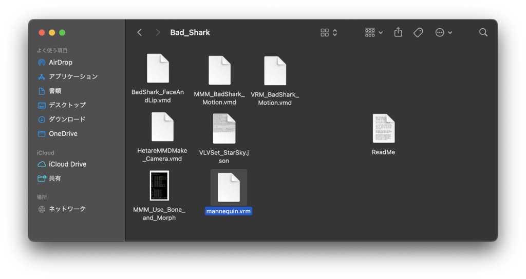Go forward with the right chevron button

point(158,32)
